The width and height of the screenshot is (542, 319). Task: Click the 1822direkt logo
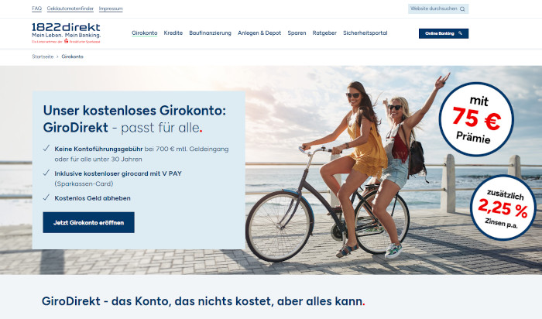tap(66, 33)
